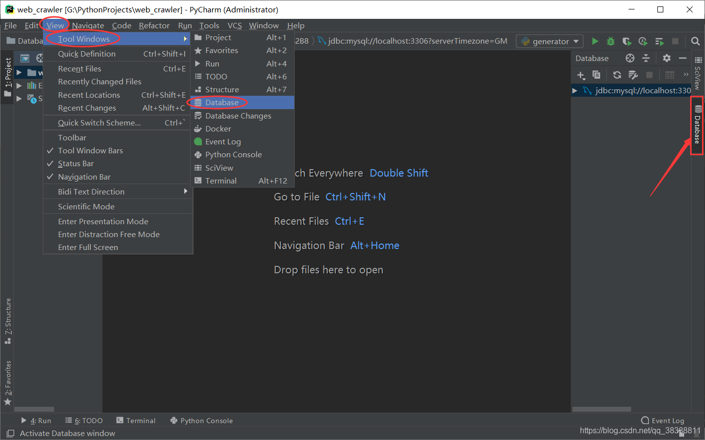Screen dimensions: 705x440
Task: Open the VCS menu
Action: (235, 25)
